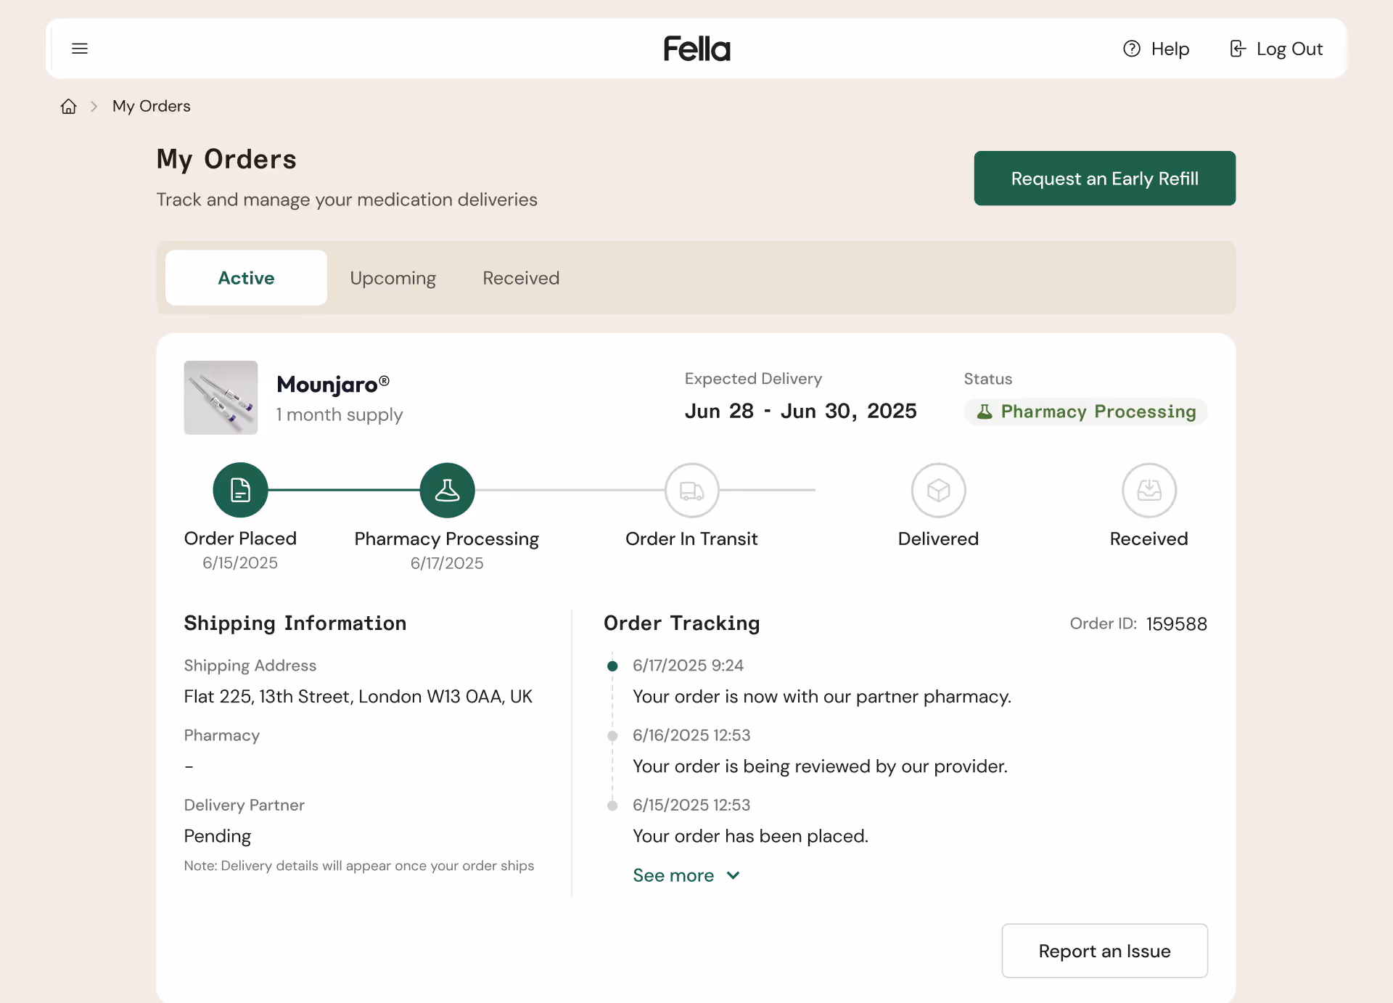Click the Order Placed document step icon

pyautogui.click(x=240, y=490)
